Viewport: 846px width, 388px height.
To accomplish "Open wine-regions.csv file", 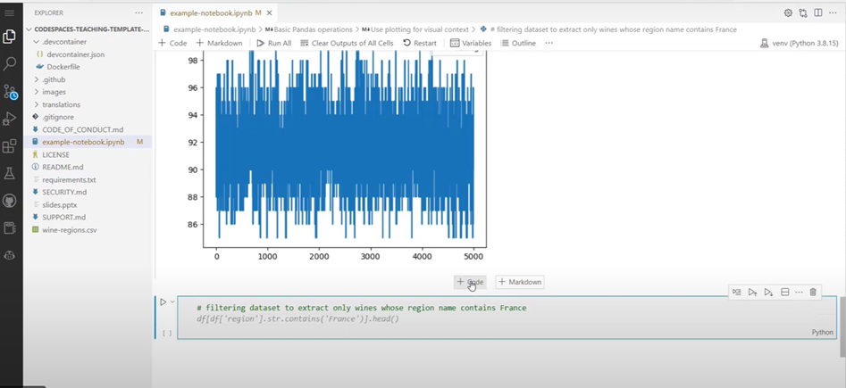I will click(69, 229).
